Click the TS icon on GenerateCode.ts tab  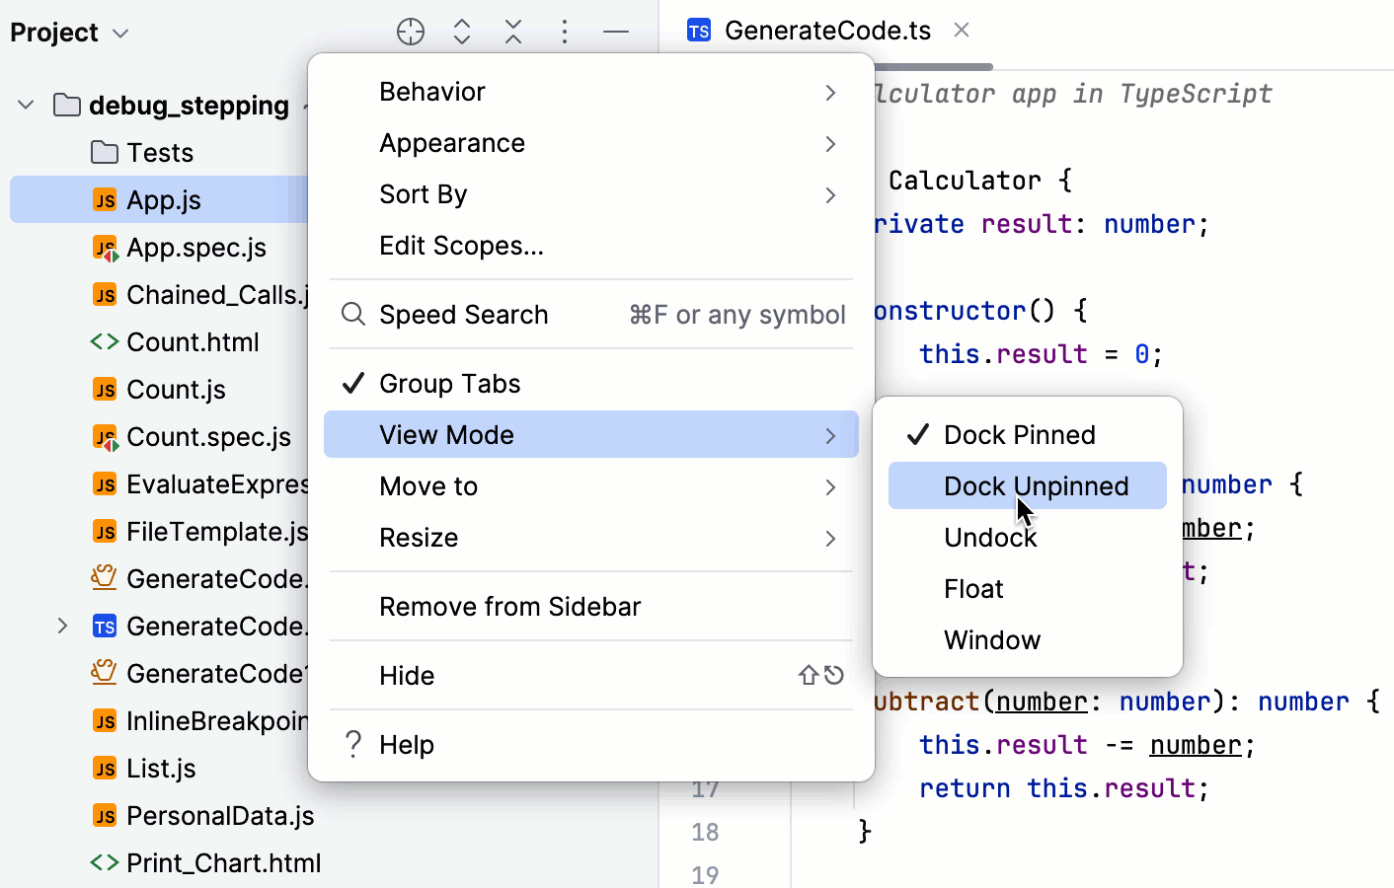[x=698, y=30]
